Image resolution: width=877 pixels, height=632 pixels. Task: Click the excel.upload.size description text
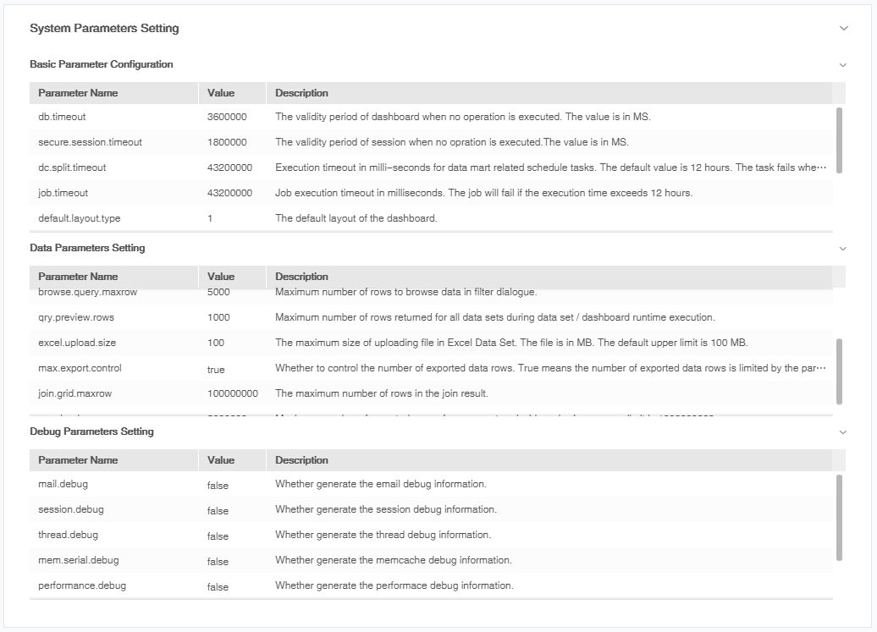511,343
